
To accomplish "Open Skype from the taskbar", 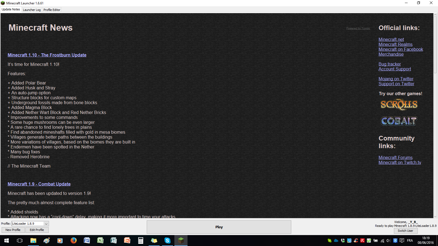I will pyautogui.click(x=167, y=241).
